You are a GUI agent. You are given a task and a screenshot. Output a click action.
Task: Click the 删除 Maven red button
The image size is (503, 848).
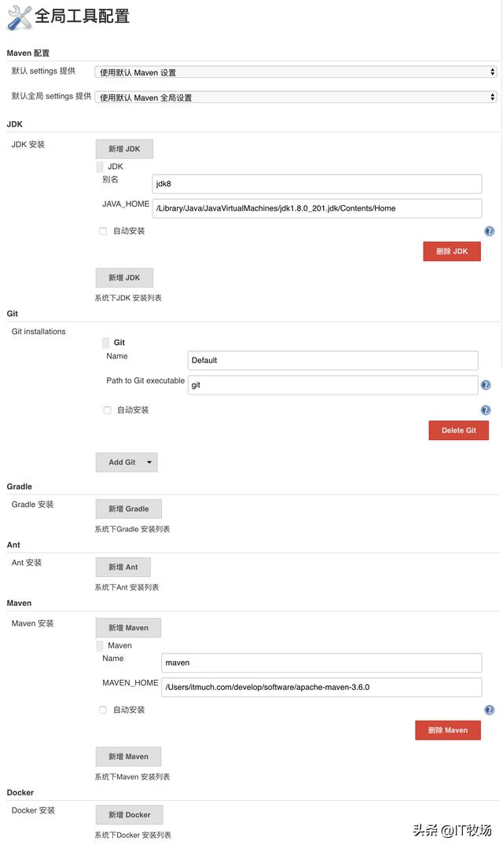tap(448, 730)
